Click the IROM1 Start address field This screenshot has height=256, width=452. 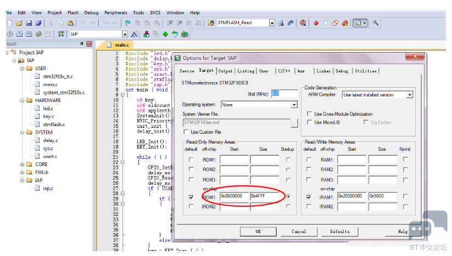[x=234, y=196]
